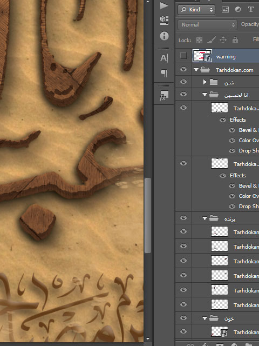Image resolution: width=259 pixels, height=346 pixels.
Task: Lock transparent pixels checkerboard icon
Action: click(x=199, y=40)
